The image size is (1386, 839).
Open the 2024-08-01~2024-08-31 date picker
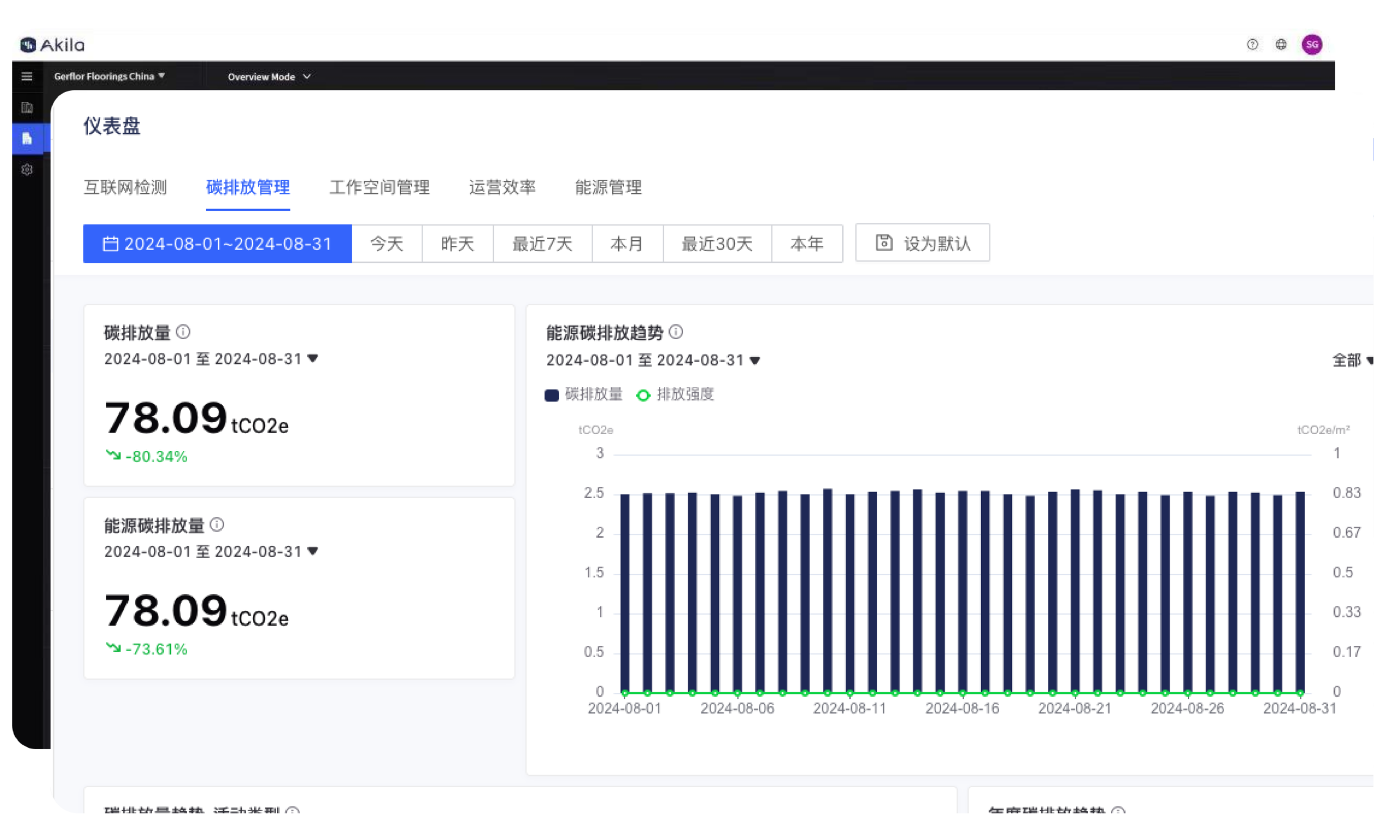(x=217, y=244)
